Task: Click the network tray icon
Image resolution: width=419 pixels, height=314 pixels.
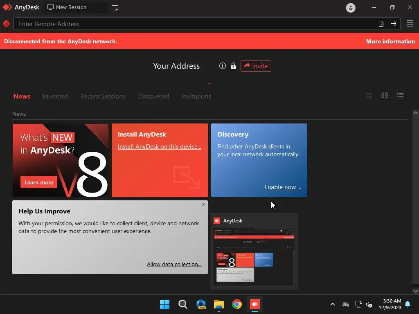Action: pos(358,304)
